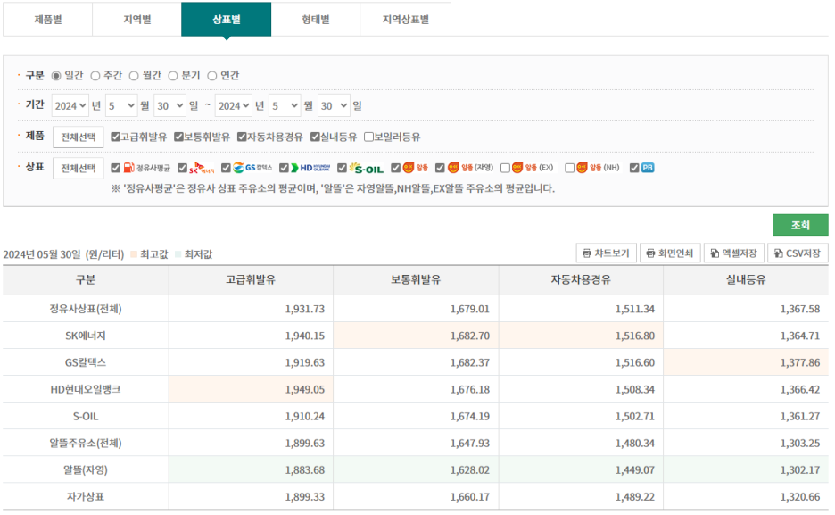Click the value 1,628.02 in 알뜰(자영) row
The height and width of the screenshot is (515, 835).
469,469
